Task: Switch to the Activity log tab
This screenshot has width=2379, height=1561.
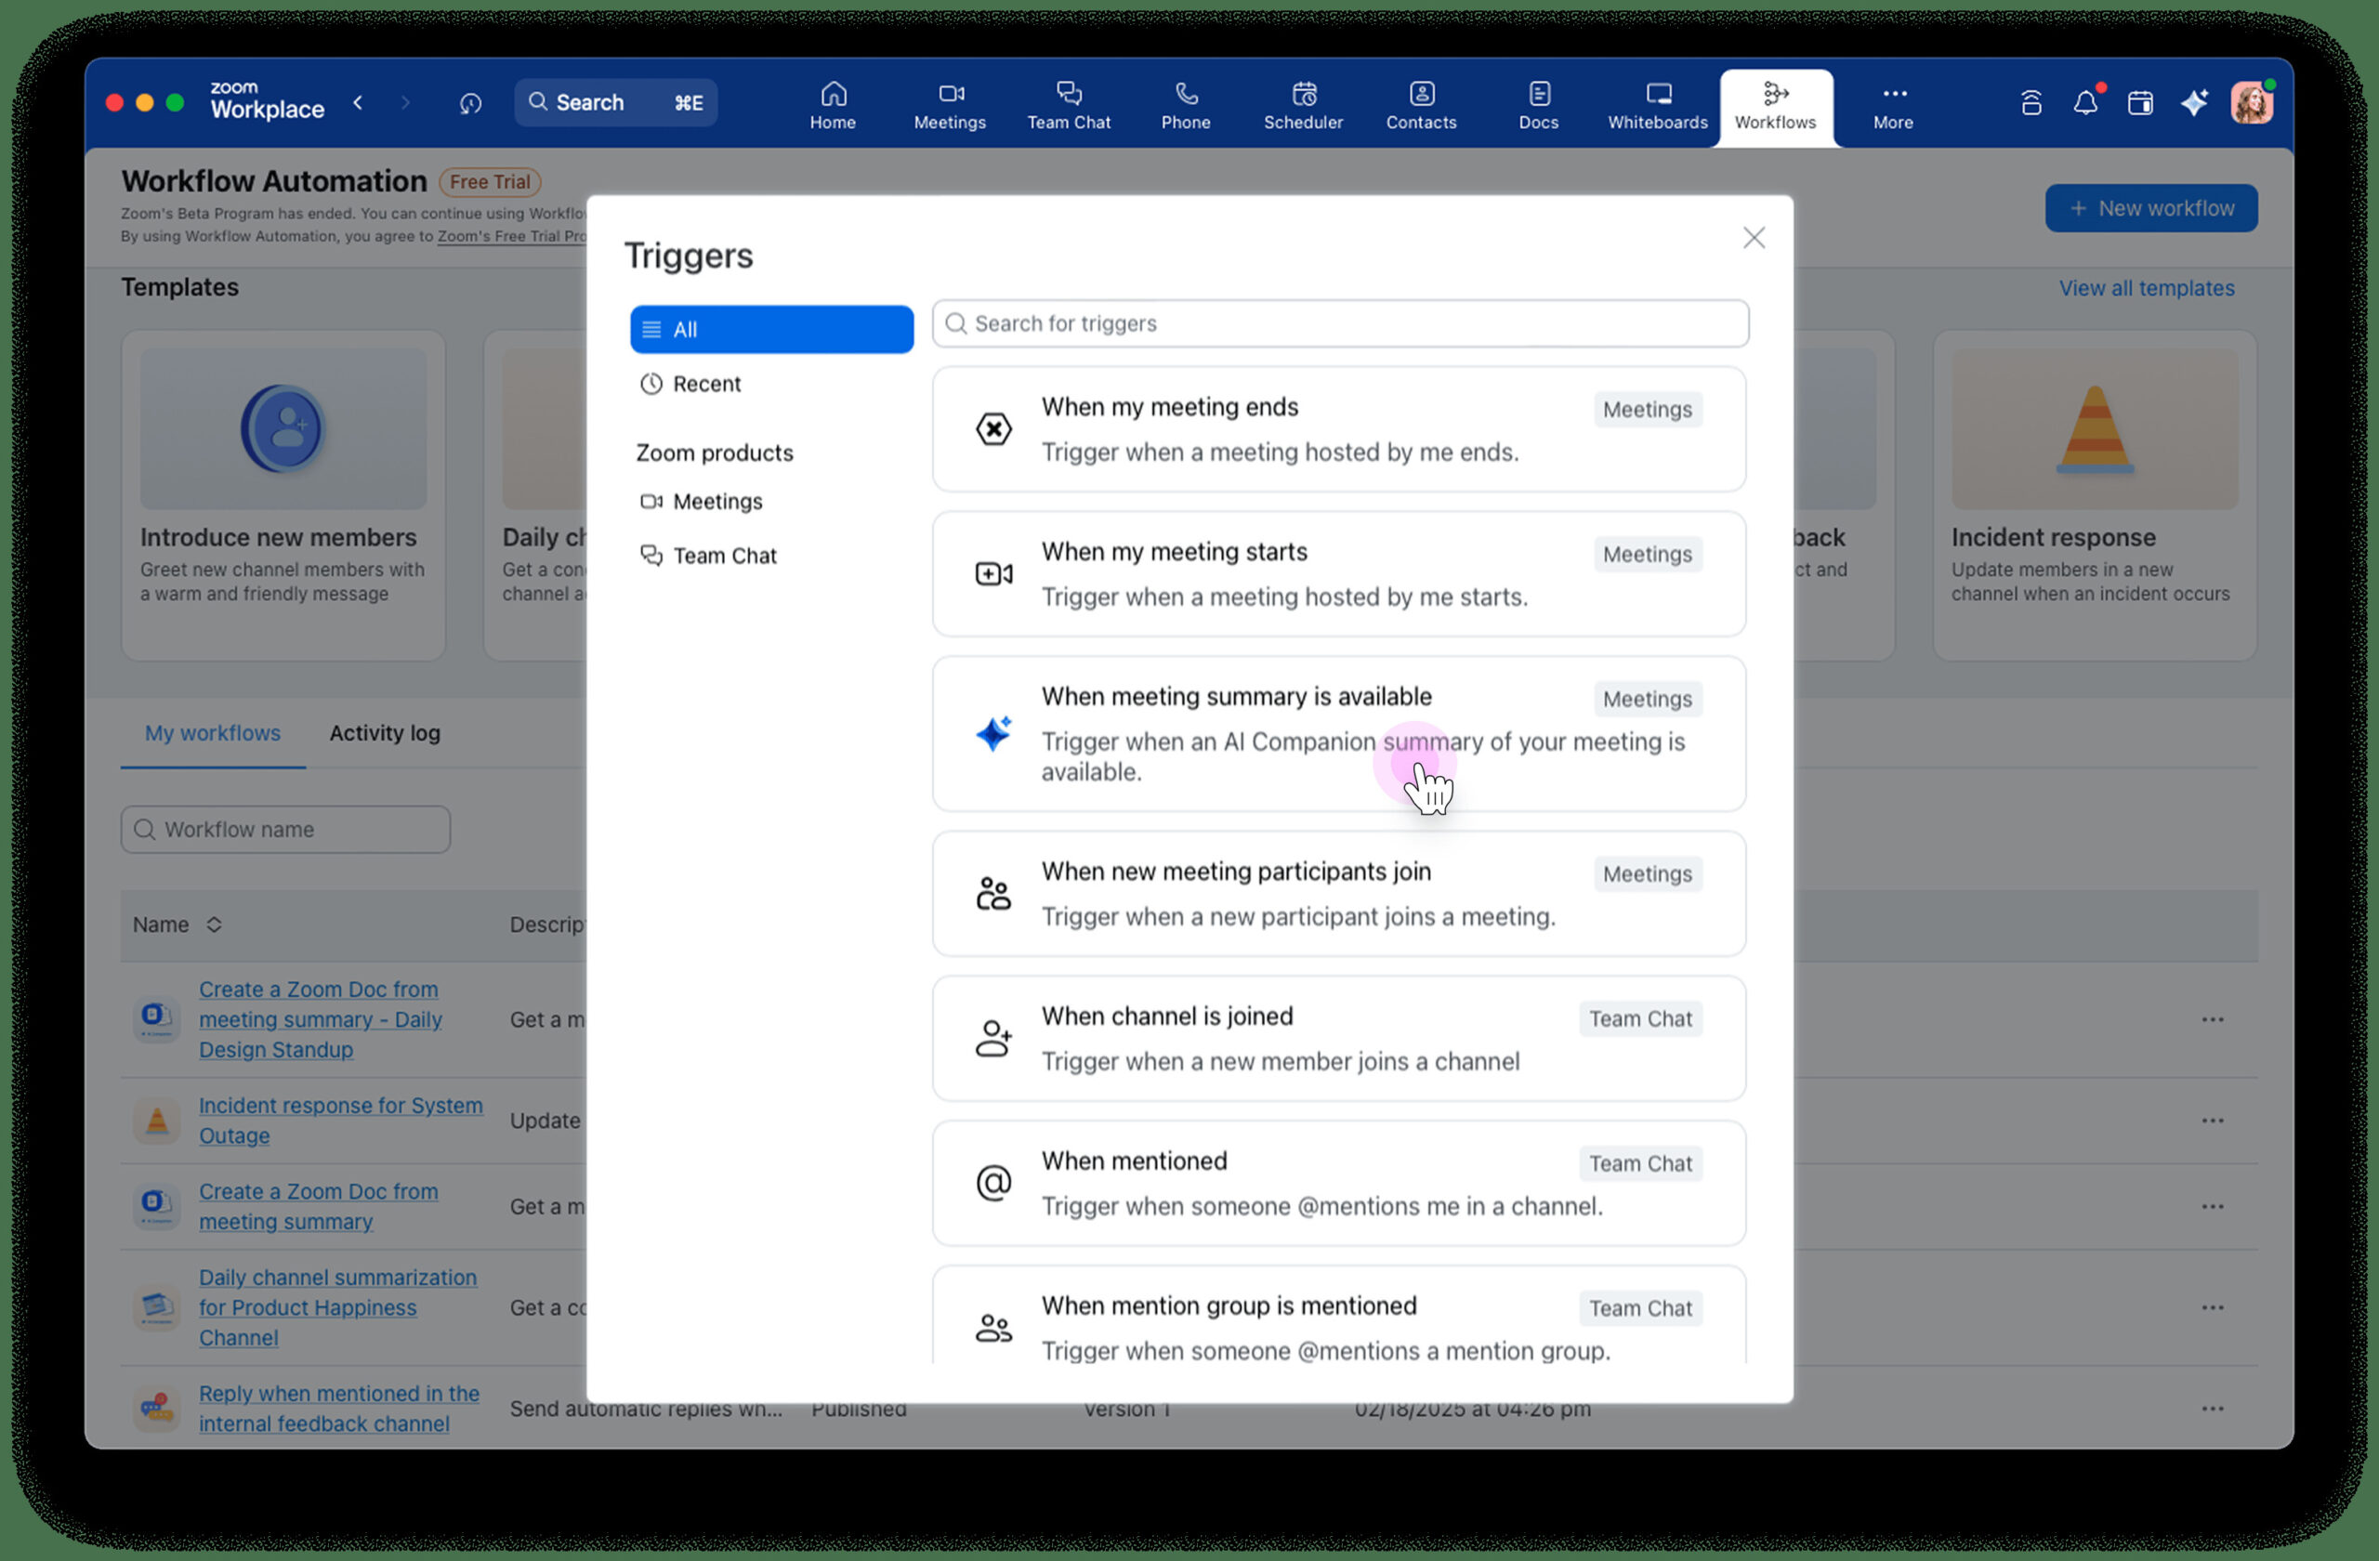Action: (x=385, y=732)
